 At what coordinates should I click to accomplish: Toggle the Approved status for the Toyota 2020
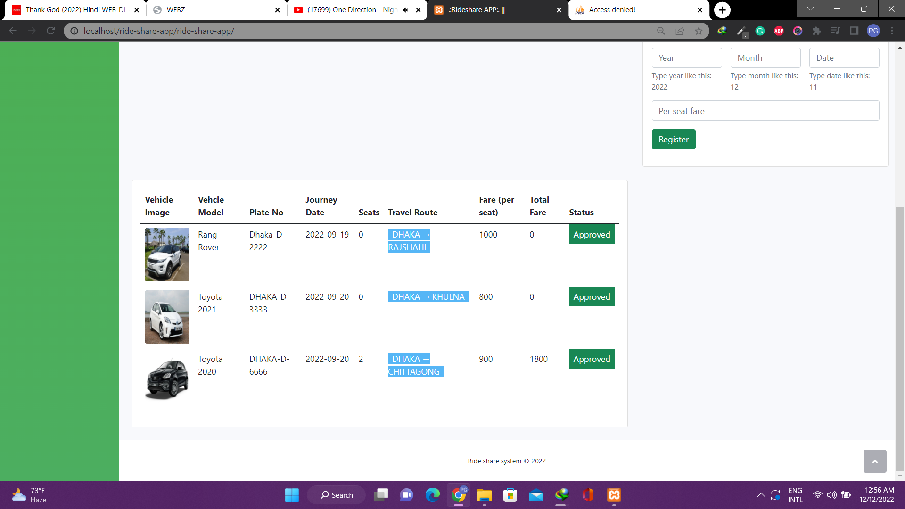tap(592, 359)
